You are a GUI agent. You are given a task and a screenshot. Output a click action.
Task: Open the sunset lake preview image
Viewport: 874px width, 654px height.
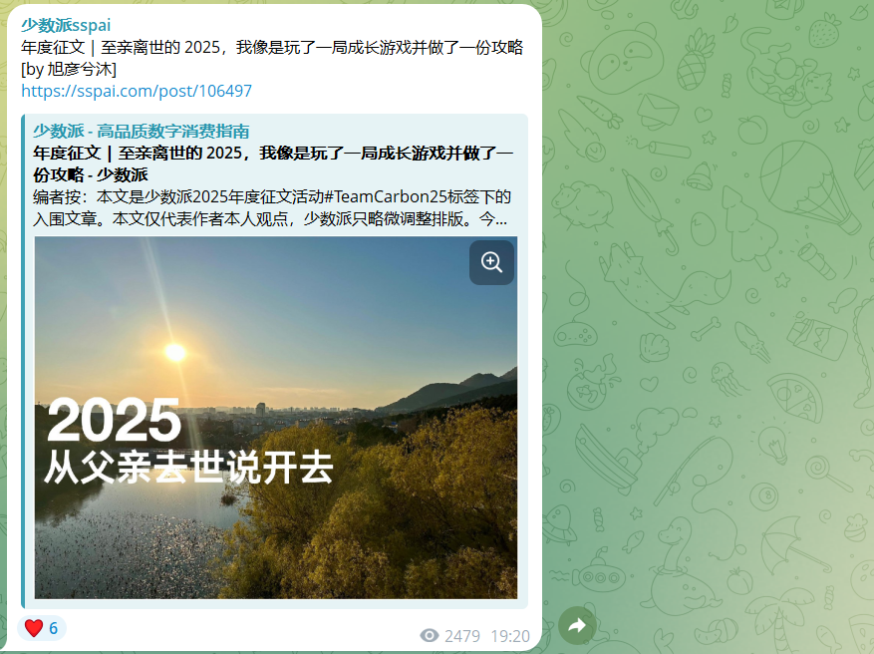point(276,418)
